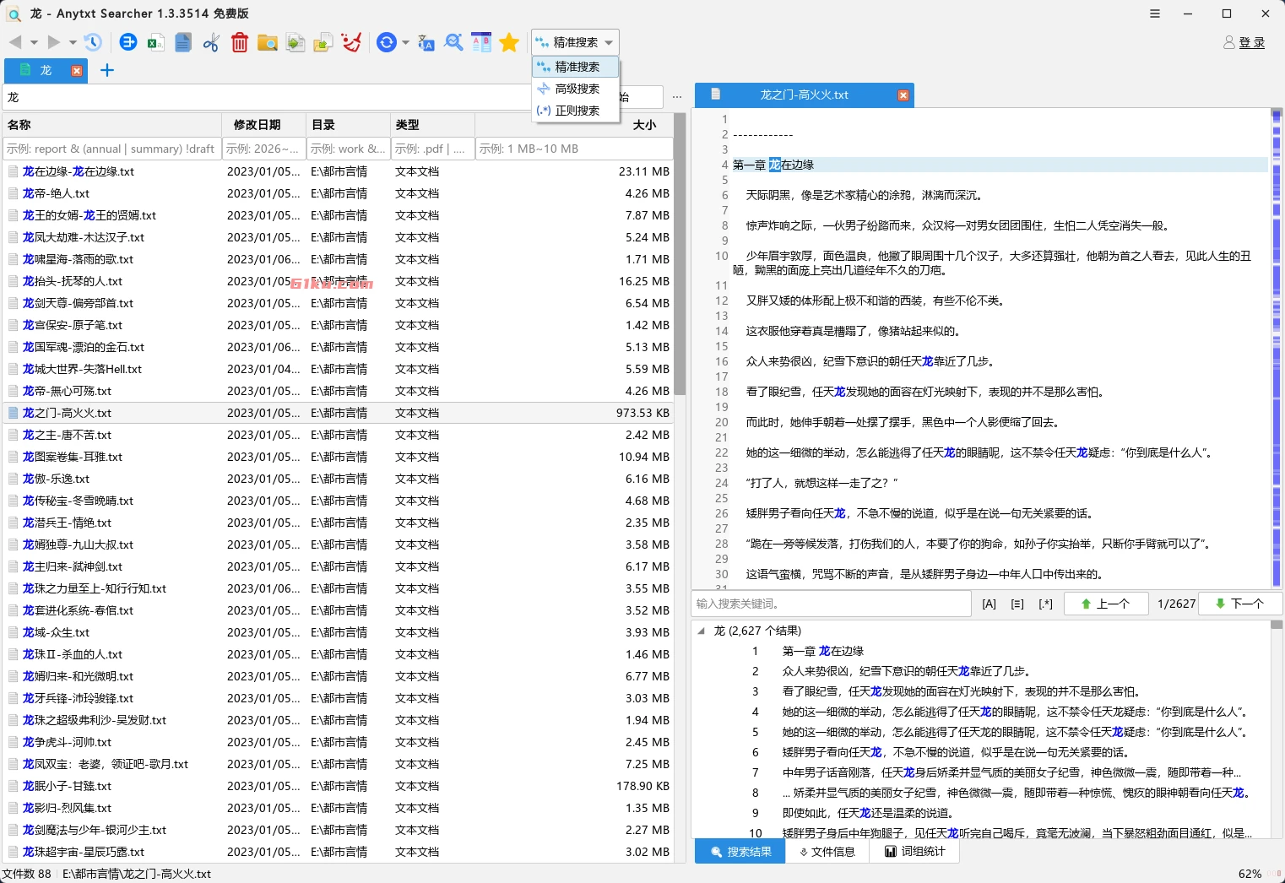Click the user 登录 login link

click(x=1244, y=42)
